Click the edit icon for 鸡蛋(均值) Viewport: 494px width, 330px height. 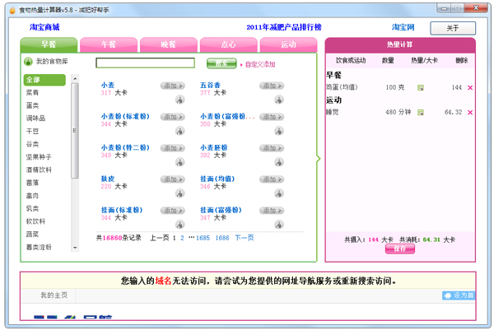pos(421,87)
